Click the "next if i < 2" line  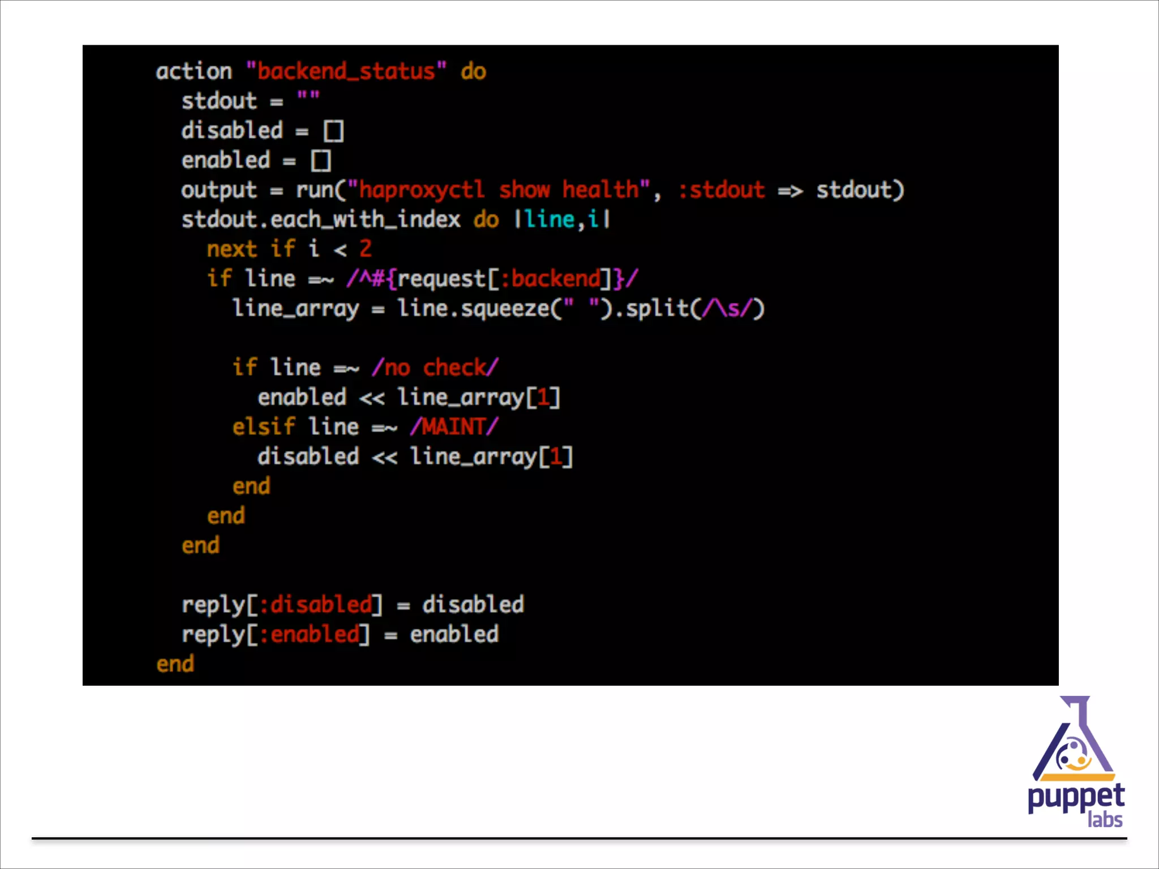click(289, 249)
